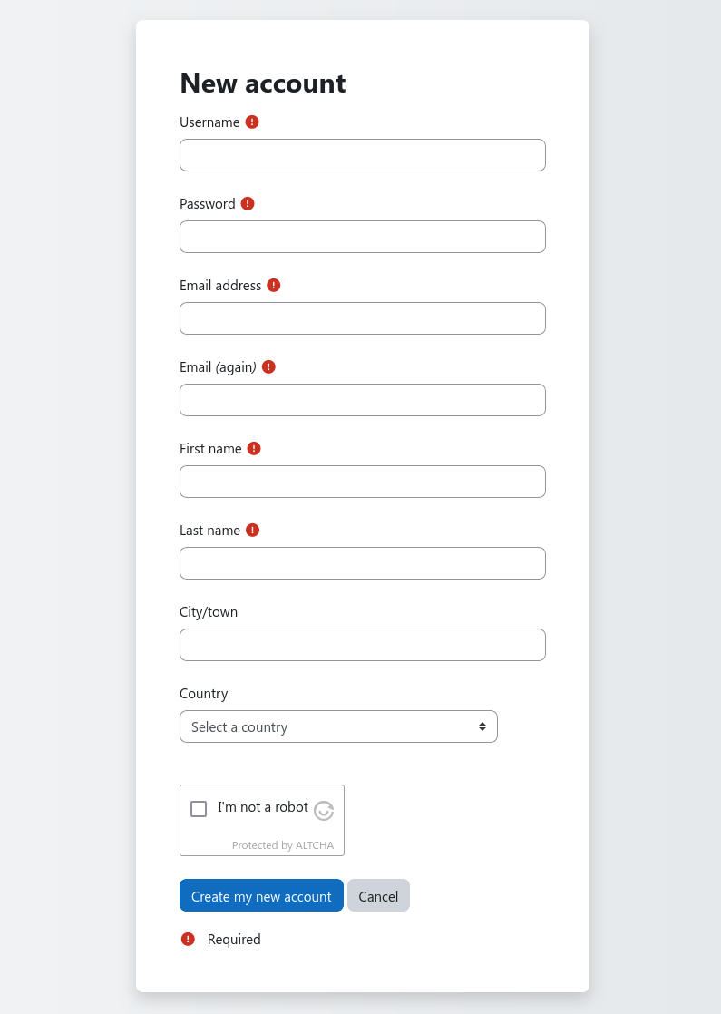This screenshot has height=1014, width=721.
Task: Click Create my new account button
Action: point(261,896)
